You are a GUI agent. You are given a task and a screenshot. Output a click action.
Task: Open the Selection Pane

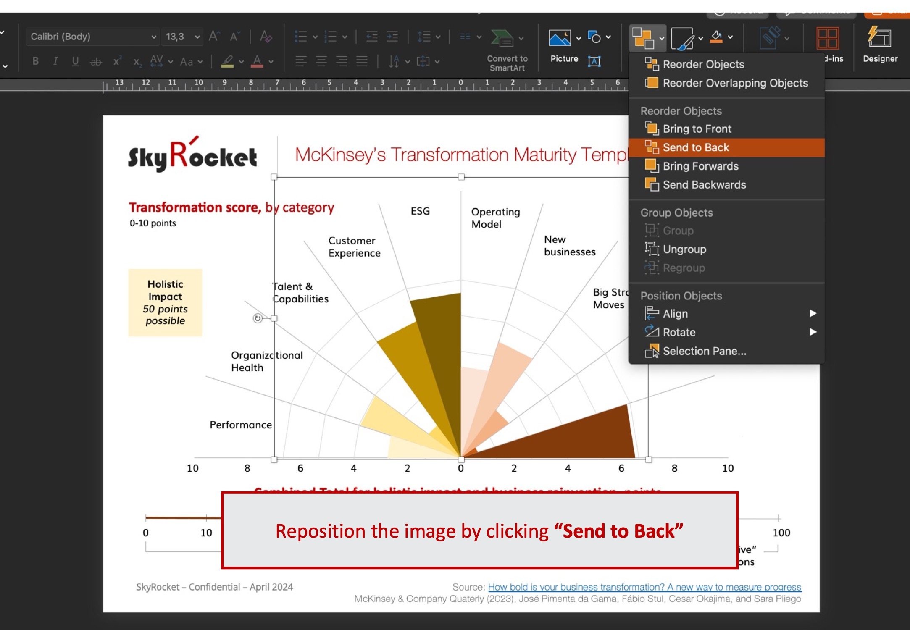pos(727,351)
